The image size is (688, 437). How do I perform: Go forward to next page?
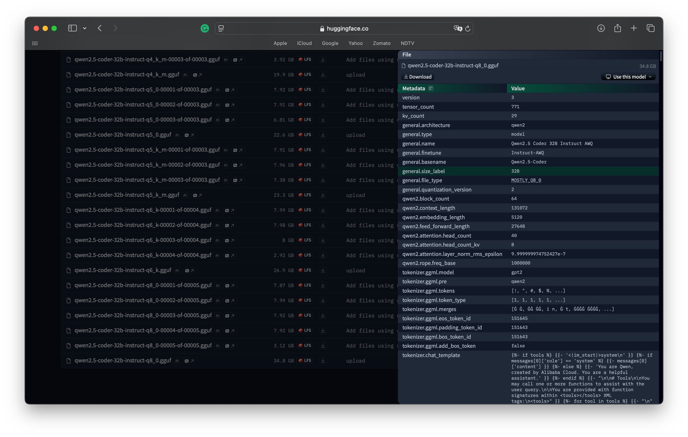coord(115,28)
